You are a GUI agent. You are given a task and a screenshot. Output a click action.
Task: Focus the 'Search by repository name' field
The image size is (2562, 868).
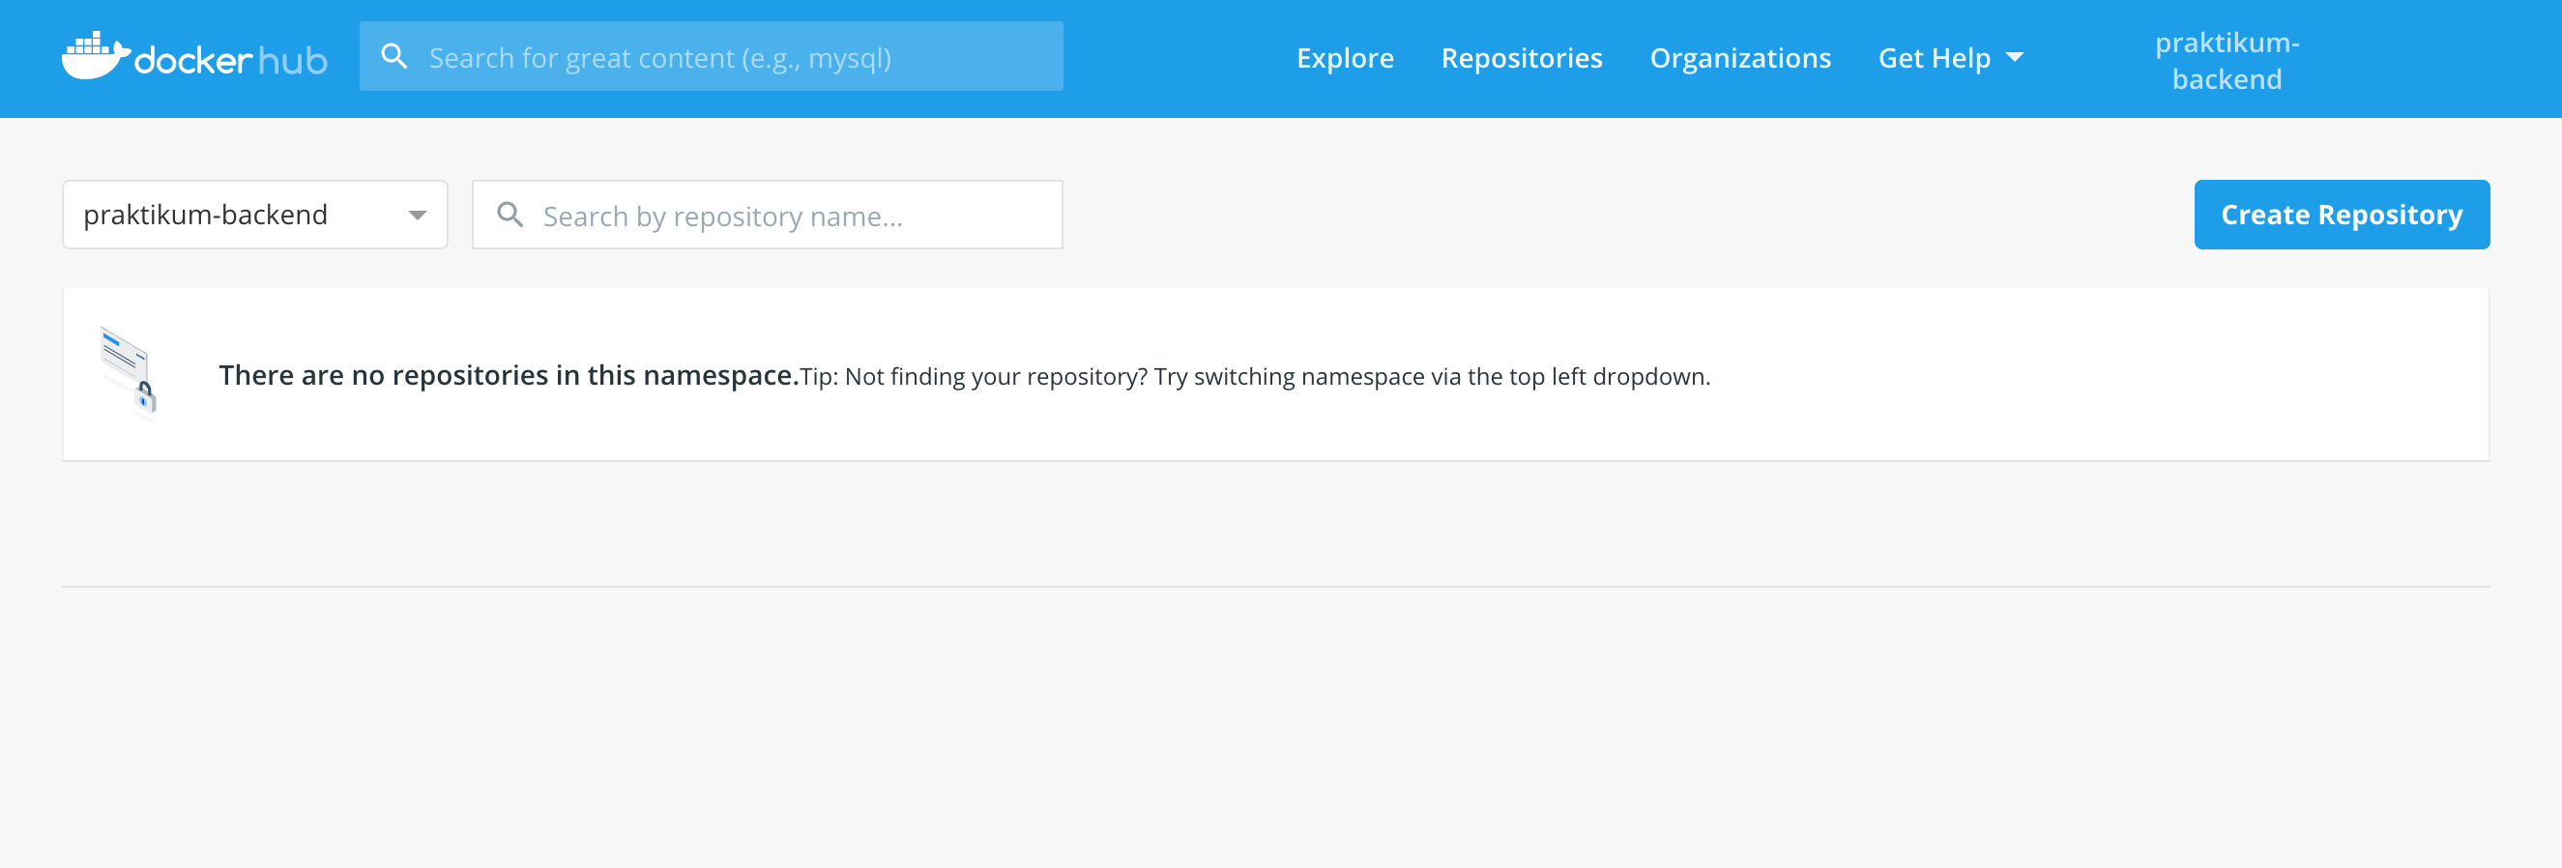[x=767, y=215]
